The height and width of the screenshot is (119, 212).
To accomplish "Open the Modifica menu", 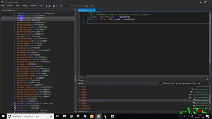I will (10, 6).
